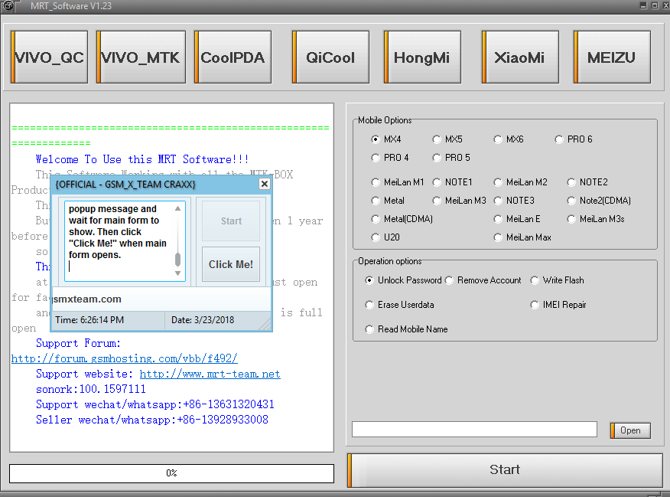Select the MX5 mobile option
The image size is (670, 497).
[447, 139]
